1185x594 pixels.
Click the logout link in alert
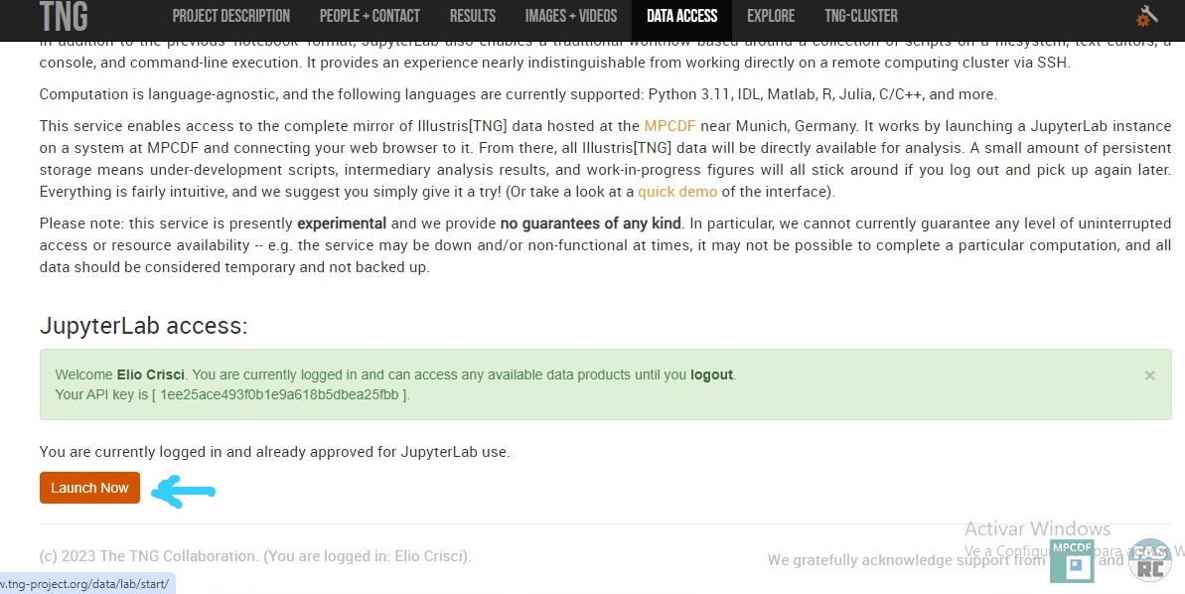point(711,374)
